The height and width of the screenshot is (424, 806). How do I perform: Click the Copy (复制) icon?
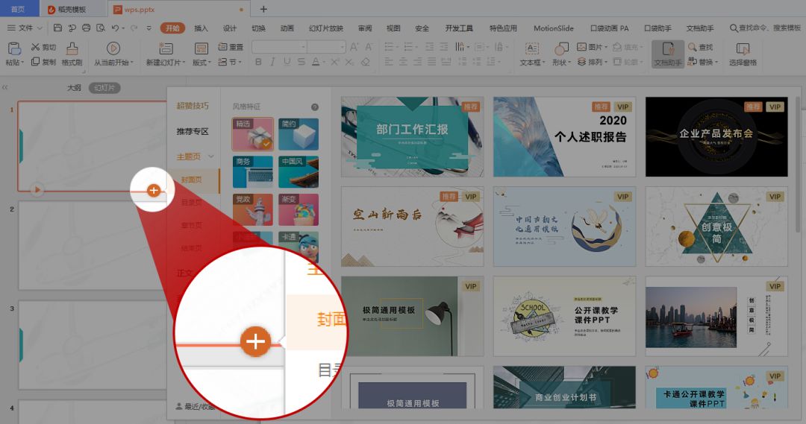[x=36, y=62]
